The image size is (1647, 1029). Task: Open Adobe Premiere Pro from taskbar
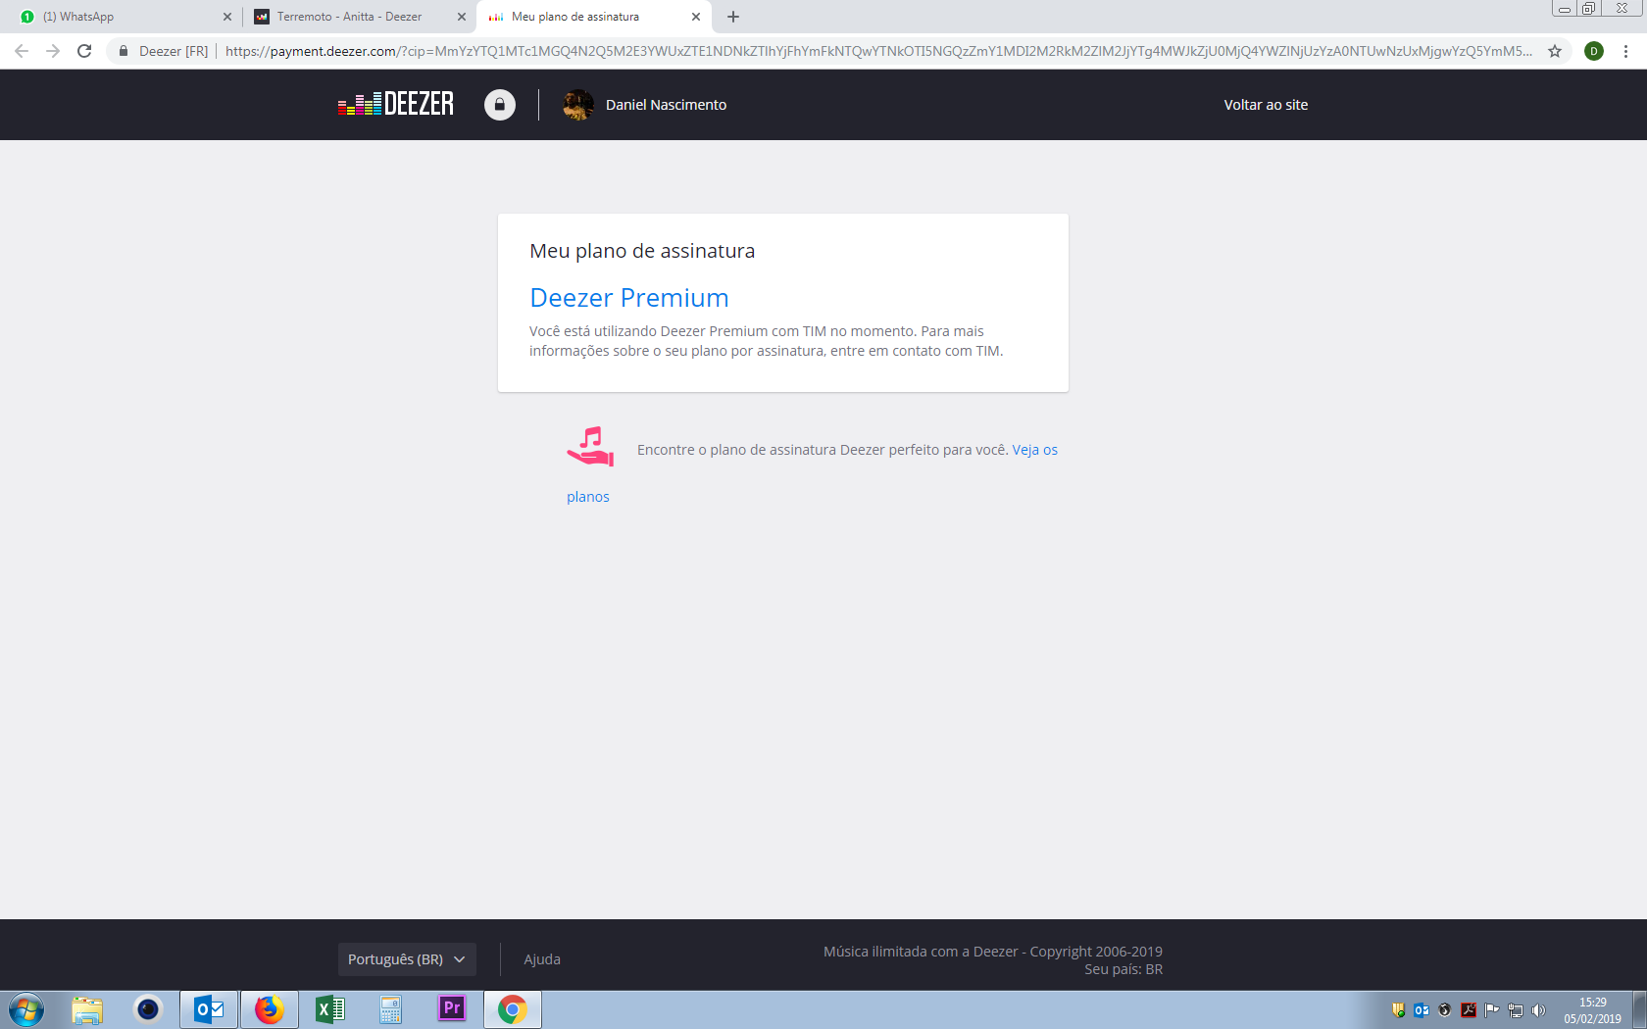point(452,1008)
